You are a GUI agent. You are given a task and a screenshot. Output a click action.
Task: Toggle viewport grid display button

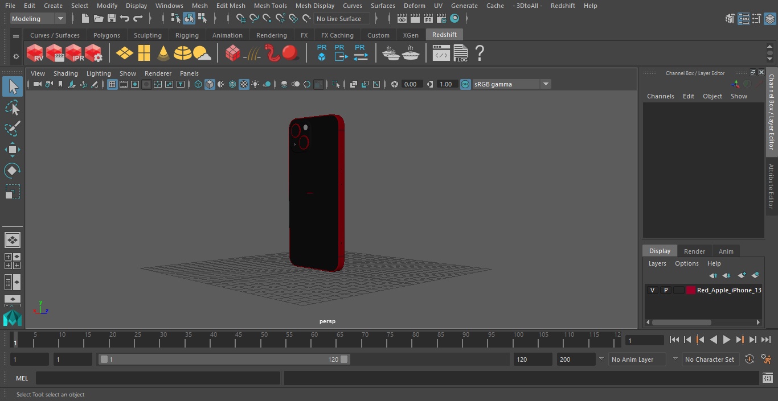[112, 84]
